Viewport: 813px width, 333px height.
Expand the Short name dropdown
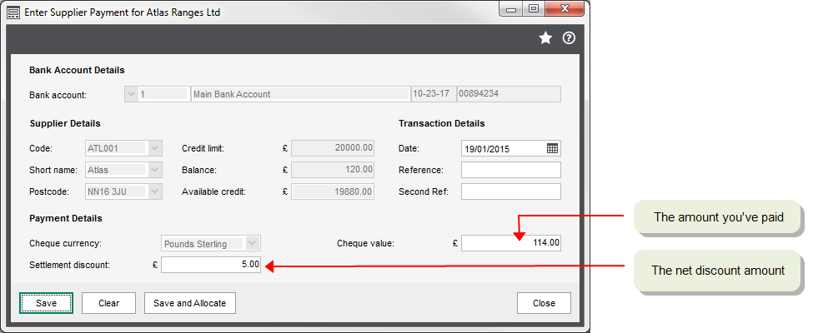[x=154, y=170]
